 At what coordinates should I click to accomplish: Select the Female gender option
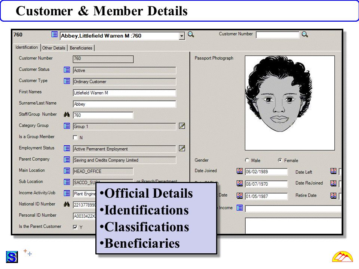(x=280, y=160)
